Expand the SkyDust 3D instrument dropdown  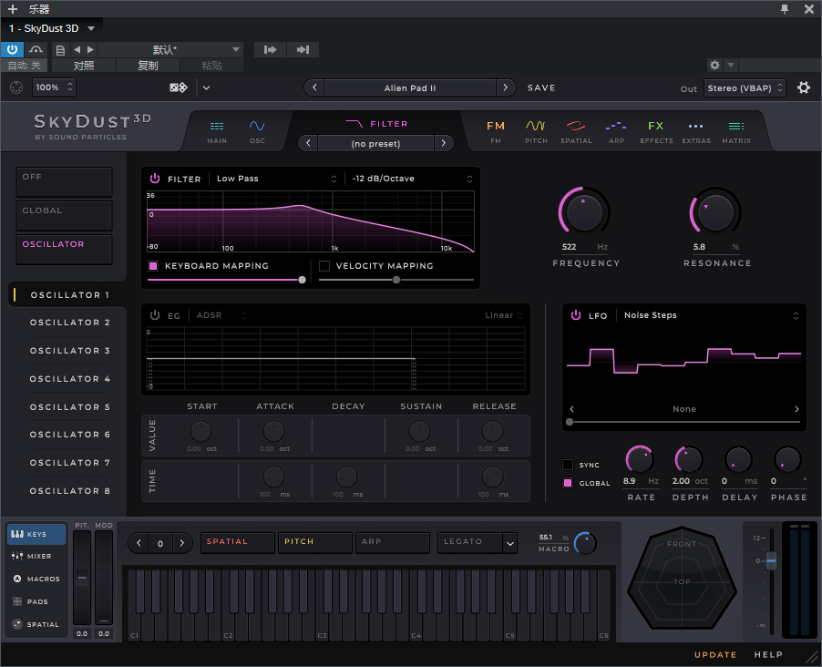[91, 28]
